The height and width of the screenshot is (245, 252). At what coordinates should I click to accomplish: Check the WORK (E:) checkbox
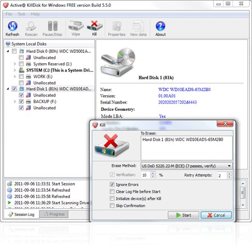pos(21,77)
